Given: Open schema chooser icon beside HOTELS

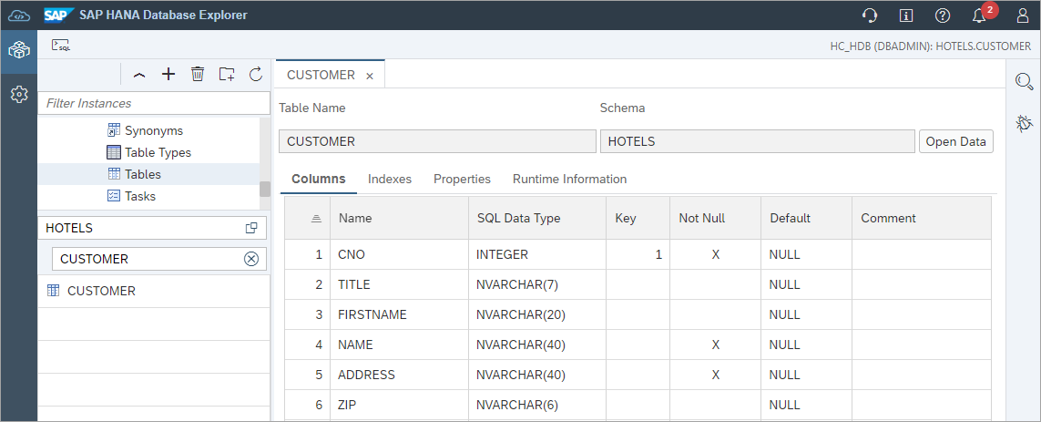Looking at the screenshot, I should 251,228.
